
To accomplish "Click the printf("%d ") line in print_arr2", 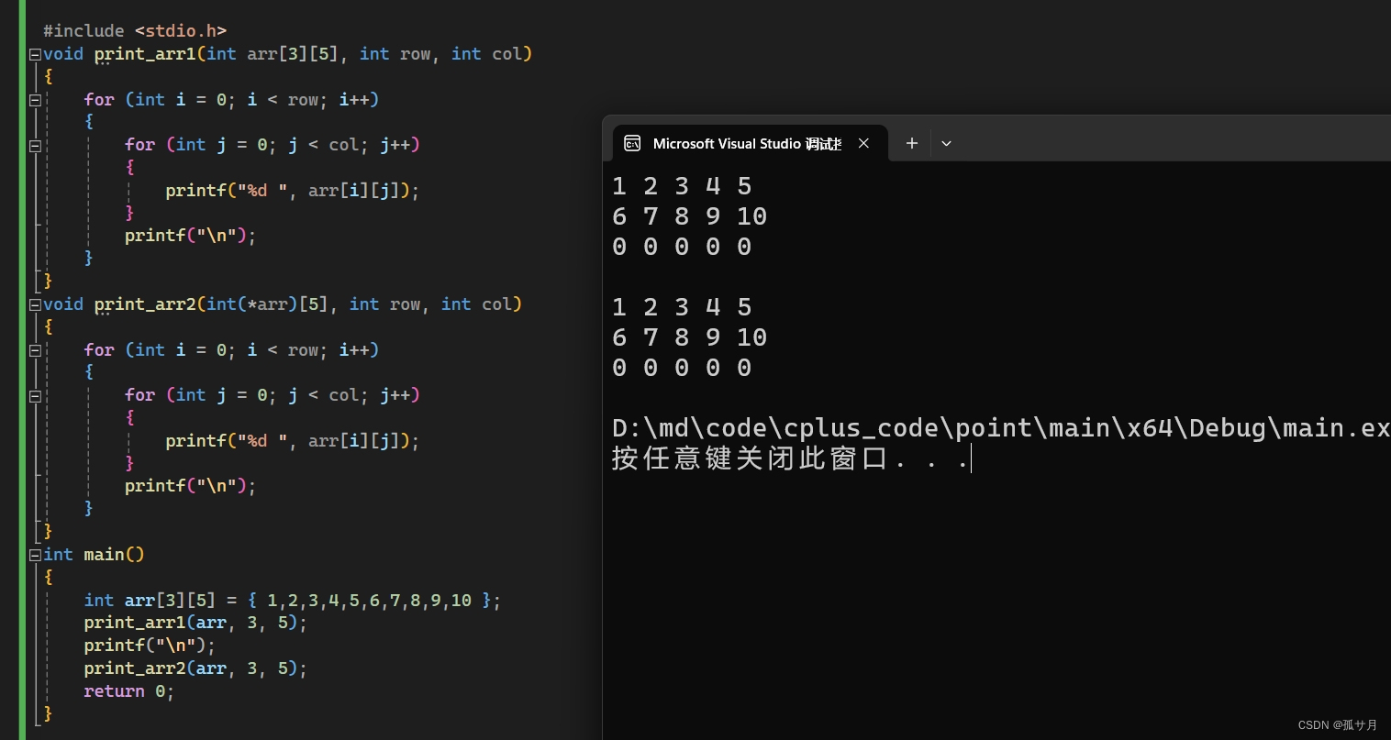I will pos(292,441).
